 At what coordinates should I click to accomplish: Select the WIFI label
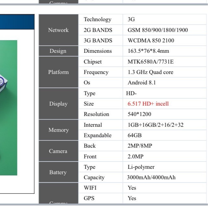tap(90, 188)
